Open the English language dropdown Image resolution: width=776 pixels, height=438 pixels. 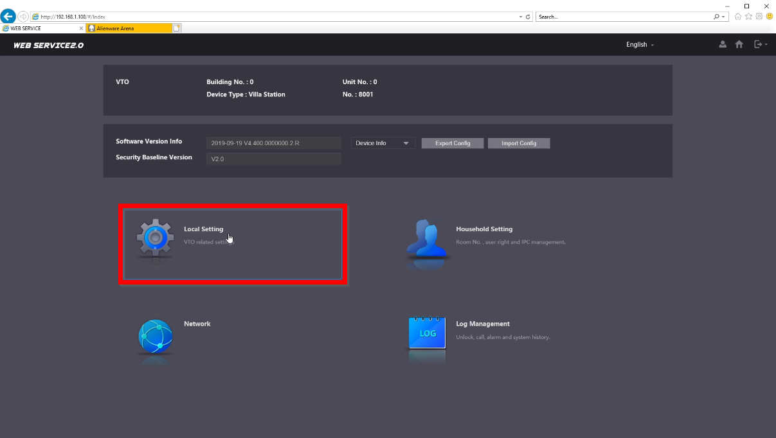[x=640, y=44]
